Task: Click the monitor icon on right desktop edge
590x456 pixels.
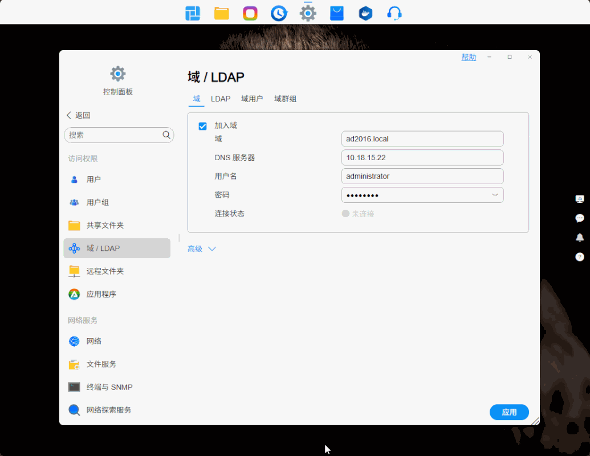Action: (580, 199)
